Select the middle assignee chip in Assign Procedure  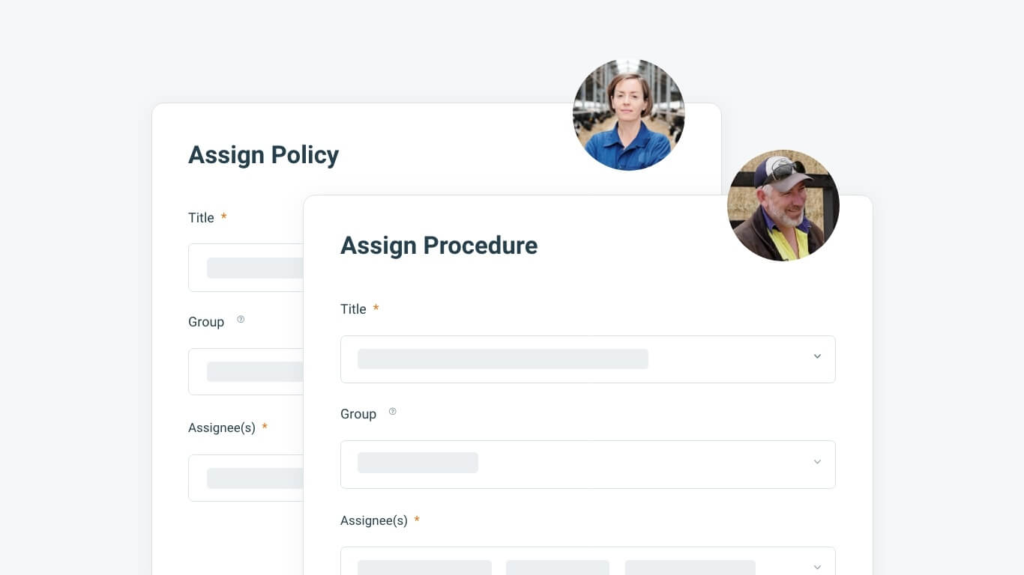557,568
